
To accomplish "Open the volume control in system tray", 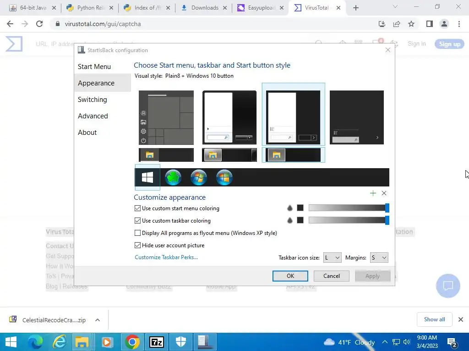I will pyautogui.click(x=407, y=342).
